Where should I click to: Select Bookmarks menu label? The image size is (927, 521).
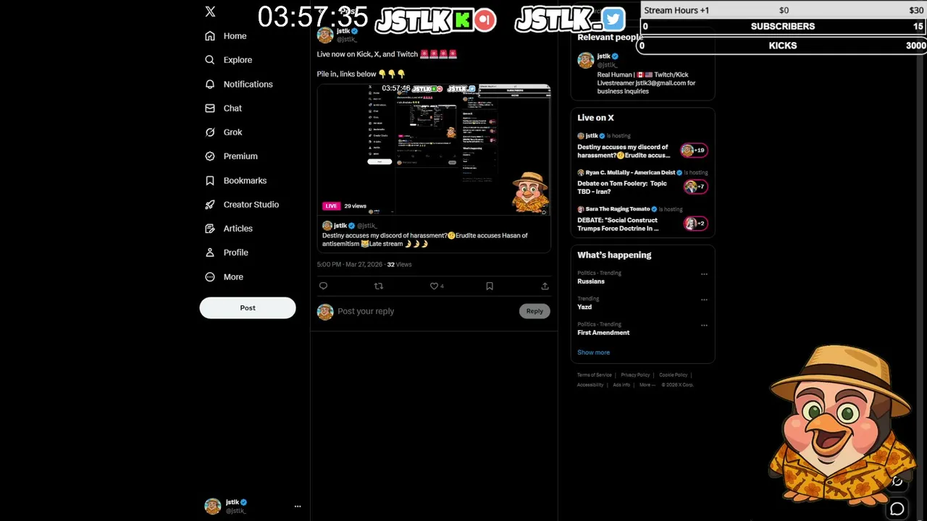coord(245,180)
